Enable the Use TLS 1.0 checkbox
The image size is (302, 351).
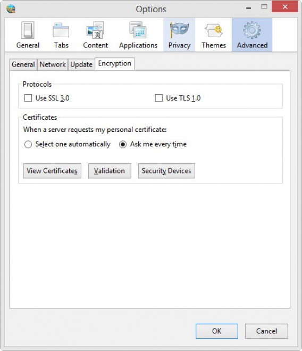[x=159, y=98]
